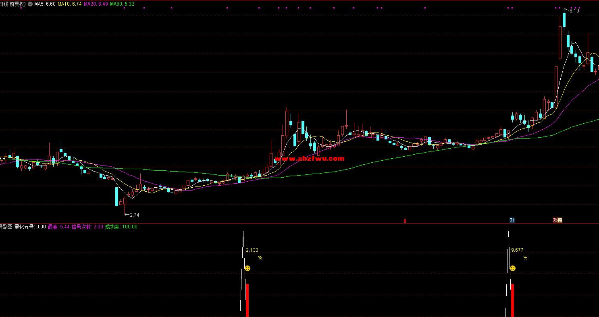Click the 2.74 lowest price marker
Image resolution: width=599 pixels, height=317 pixels.
(x=134, y=215)
